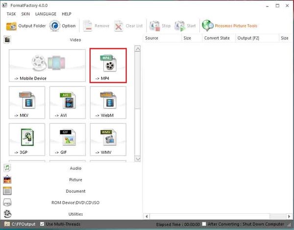This screenshot has height=230, width=294.
Task: Pick the AVI format icon
Action: (67, 102)
